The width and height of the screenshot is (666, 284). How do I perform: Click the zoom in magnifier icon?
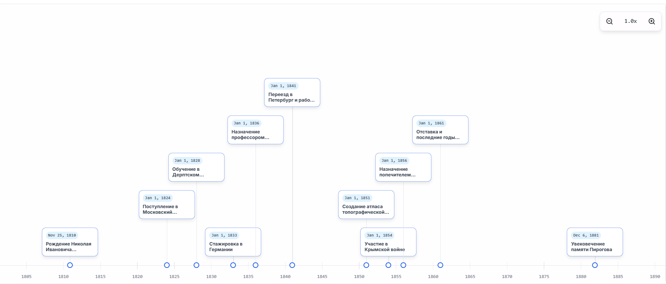(x=652, y=21)
